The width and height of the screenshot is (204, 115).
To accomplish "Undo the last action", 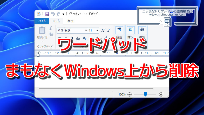I will (x=53, y=14).
